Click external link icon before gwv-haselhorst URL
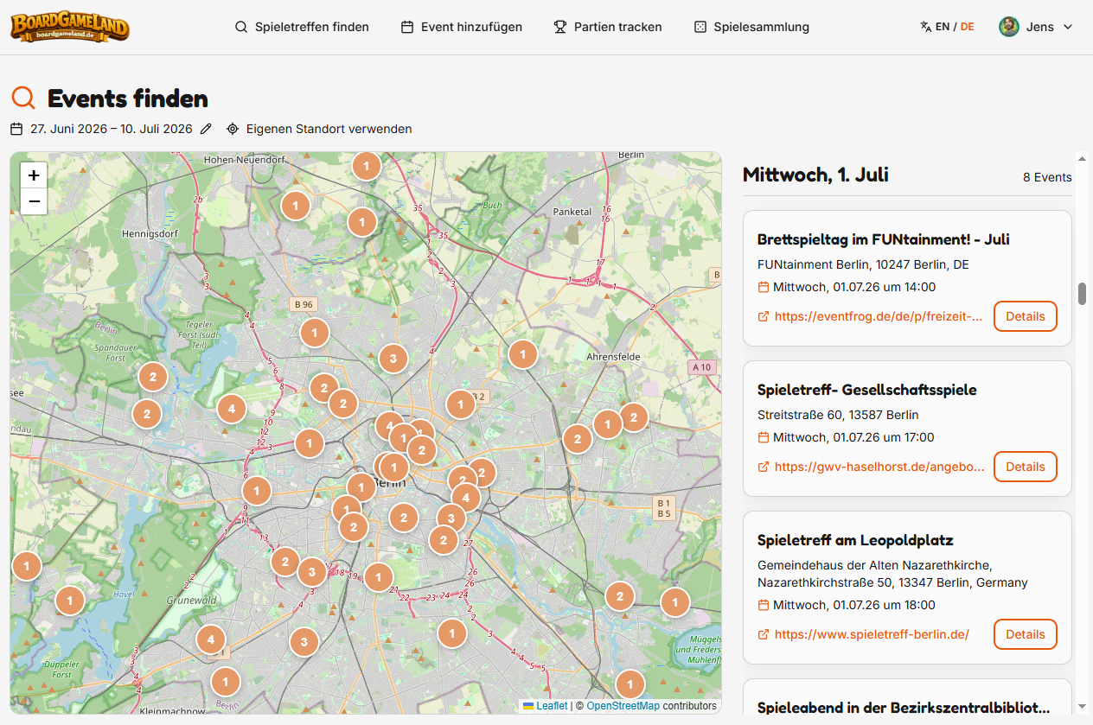This screenshot has height=725, width=1093. coord(764,467)
